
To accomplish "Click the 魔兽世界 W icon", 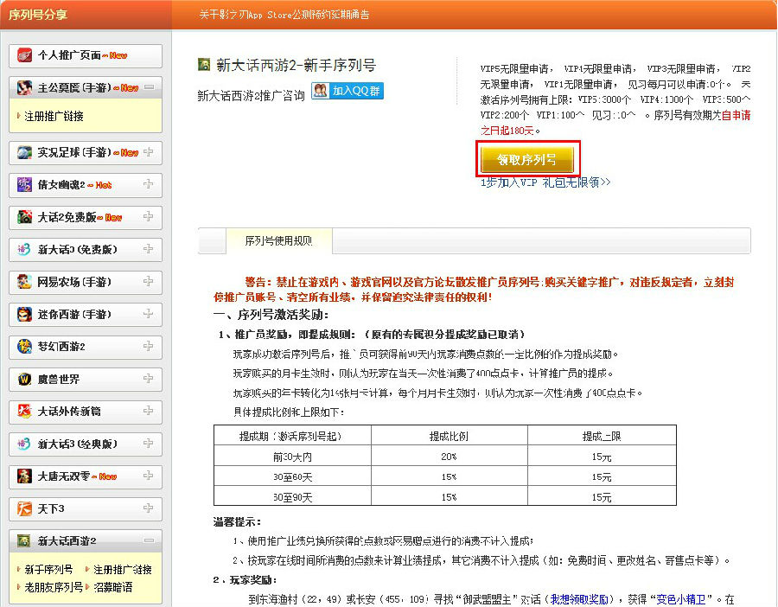I will tap(24, 380).
